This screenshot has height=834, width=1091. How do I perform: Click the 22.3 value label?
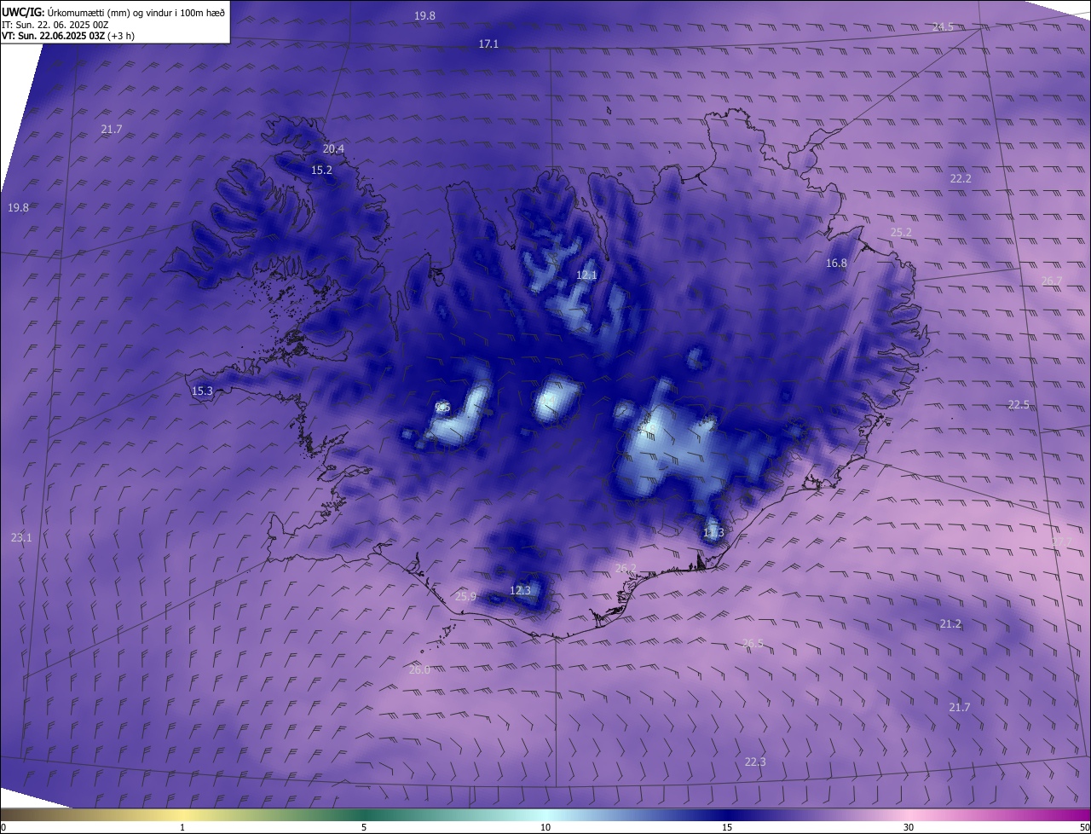click(755, 762)
